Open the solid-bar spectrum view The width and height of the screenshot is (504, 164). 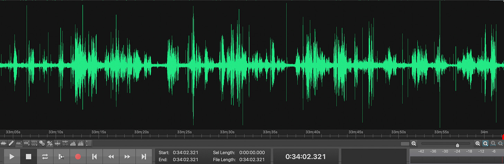point(73,143)
